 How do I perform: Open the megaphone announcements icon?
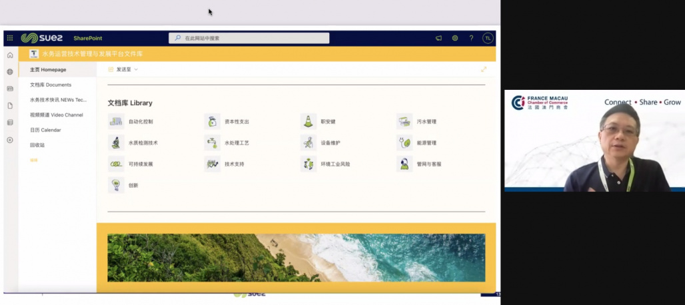(438, 39)
